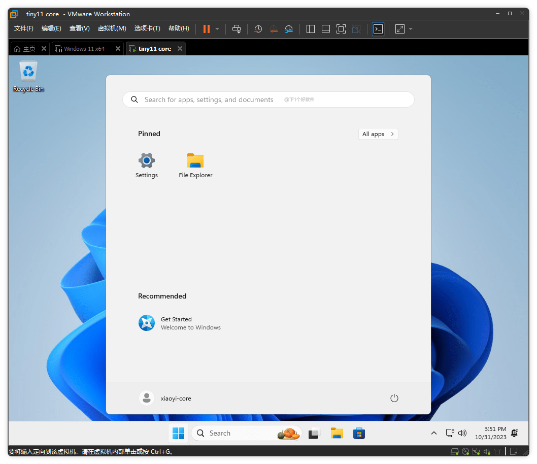Click the All apps button
537x464 pixels.
[378, 134]
